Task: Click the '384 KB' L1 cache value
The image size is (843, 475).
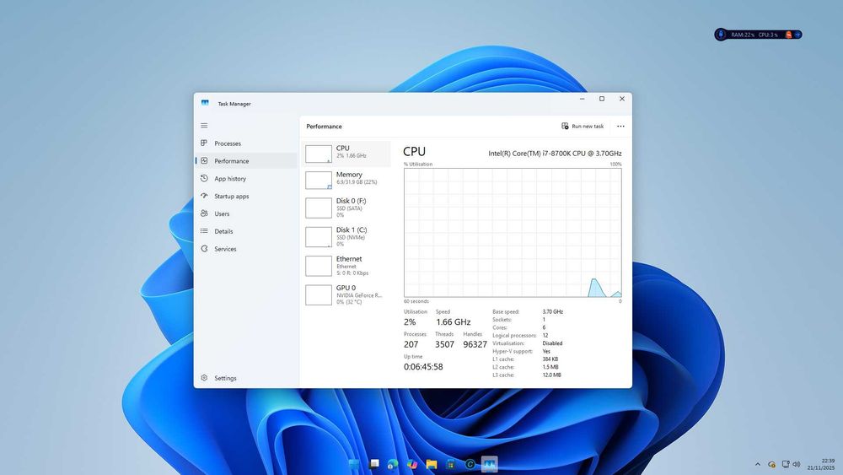Action: 550,359
